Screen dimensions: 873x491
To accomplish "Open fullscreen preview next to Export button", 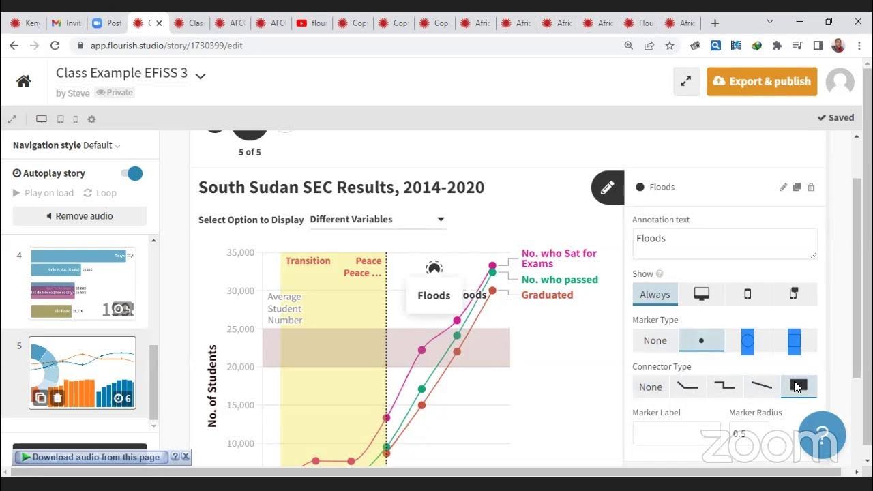I will tap(685, 81).
